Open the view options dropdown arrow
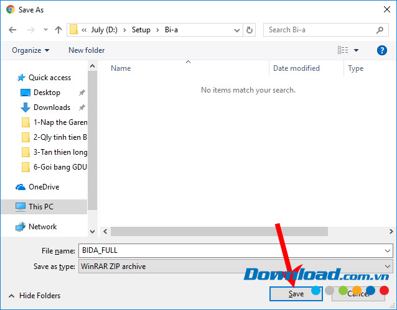Viewport: 397px width, 310px height. [356, 50]
